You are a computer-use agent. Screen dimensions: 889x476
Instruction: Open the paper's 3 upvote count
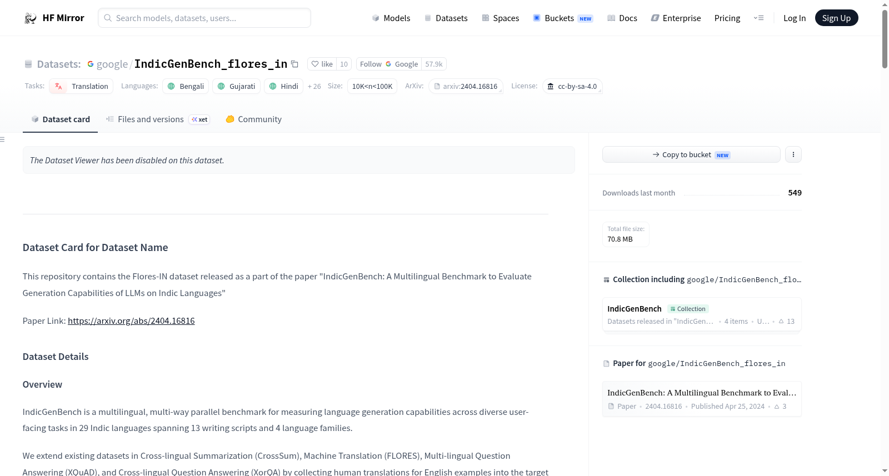(781, 407)
